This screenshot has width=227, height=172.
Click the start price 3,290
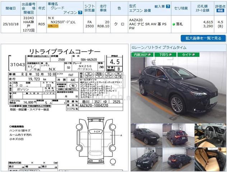coord(208,26)
